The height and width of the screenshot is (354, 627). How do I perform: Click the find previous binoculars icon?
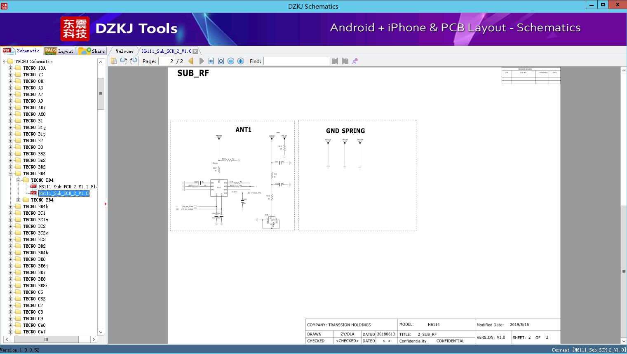coord(335,61)
